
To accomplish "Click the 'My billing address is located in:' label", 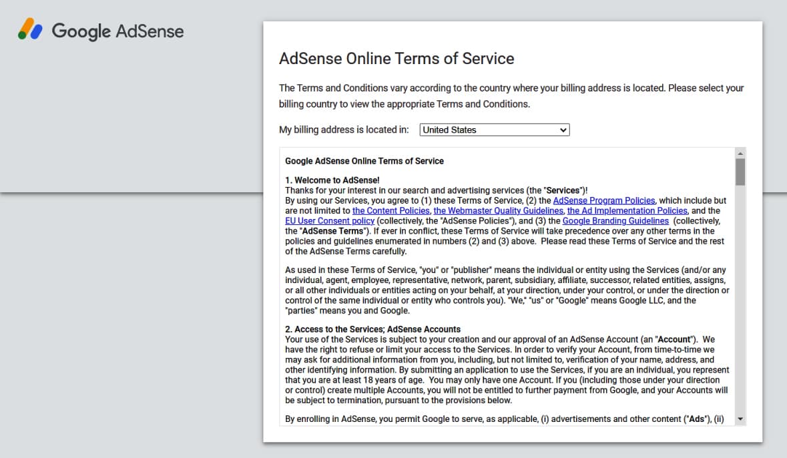I will click(x=344, y=130).
